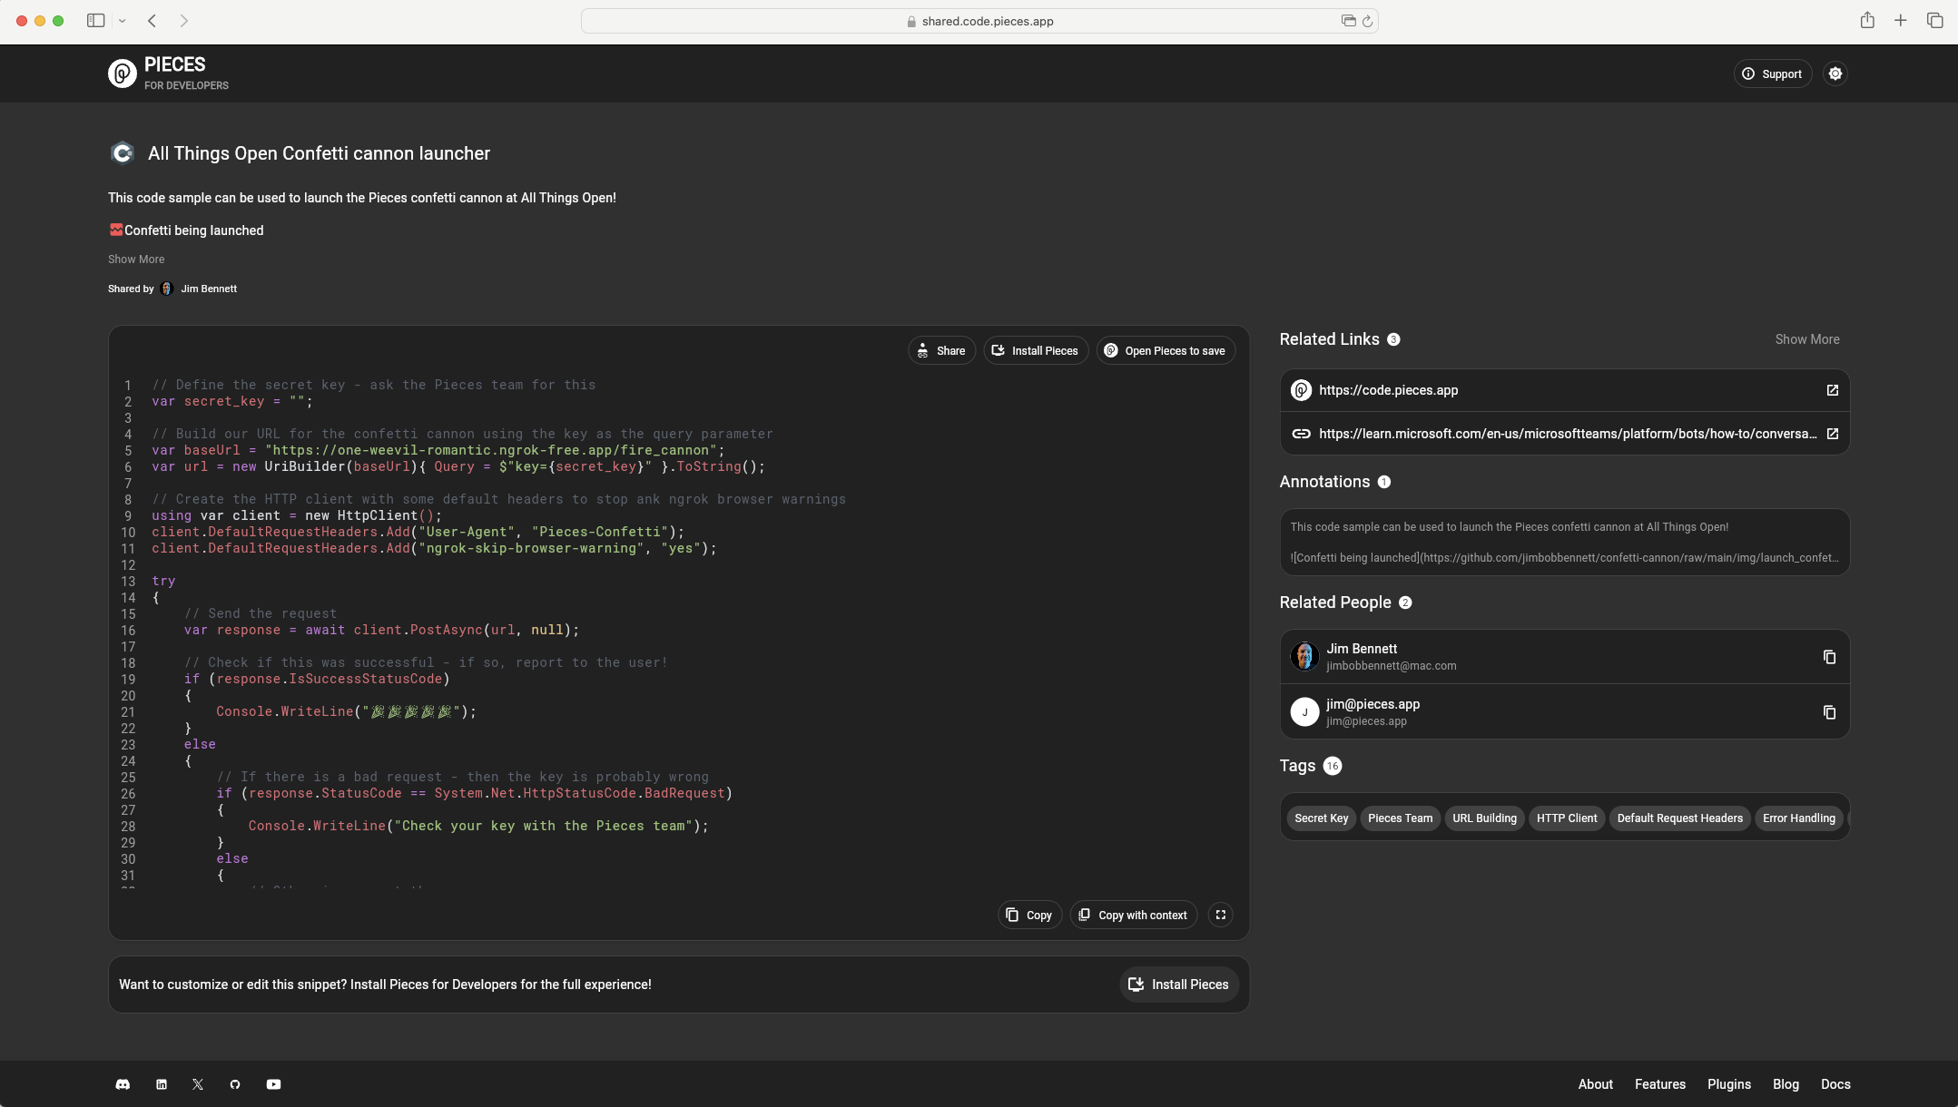Open the learn.microsoft.com related link
Viewport: 1958px width, 1107px height.
1568,434
